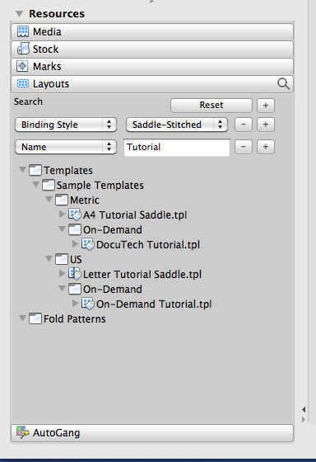Open the Binding Style criteria dropdown

coord(66,125)
